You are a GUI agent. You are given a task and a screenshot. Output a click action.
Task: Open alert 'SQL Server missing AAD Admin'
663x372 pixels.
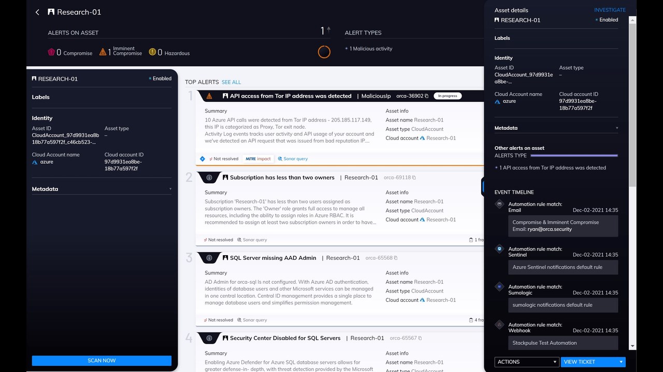point(273,258)
